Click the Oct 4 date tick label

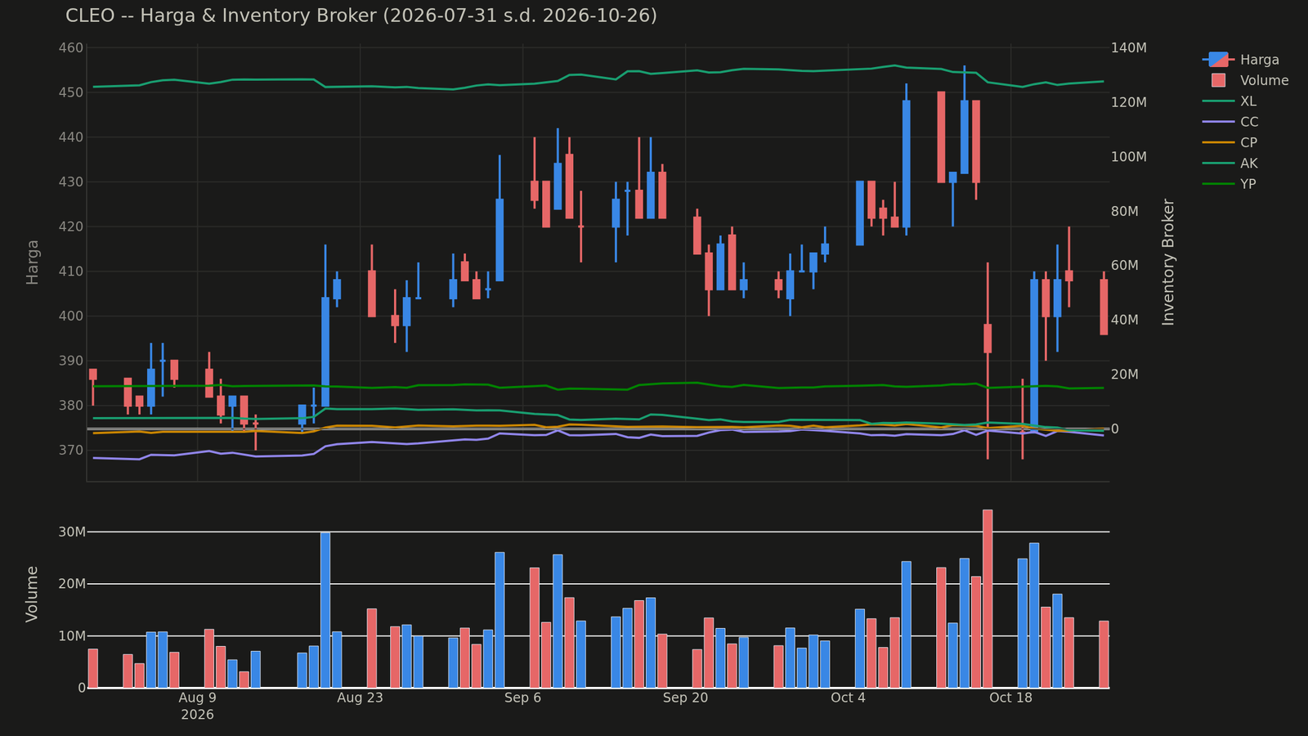(848, 698)
